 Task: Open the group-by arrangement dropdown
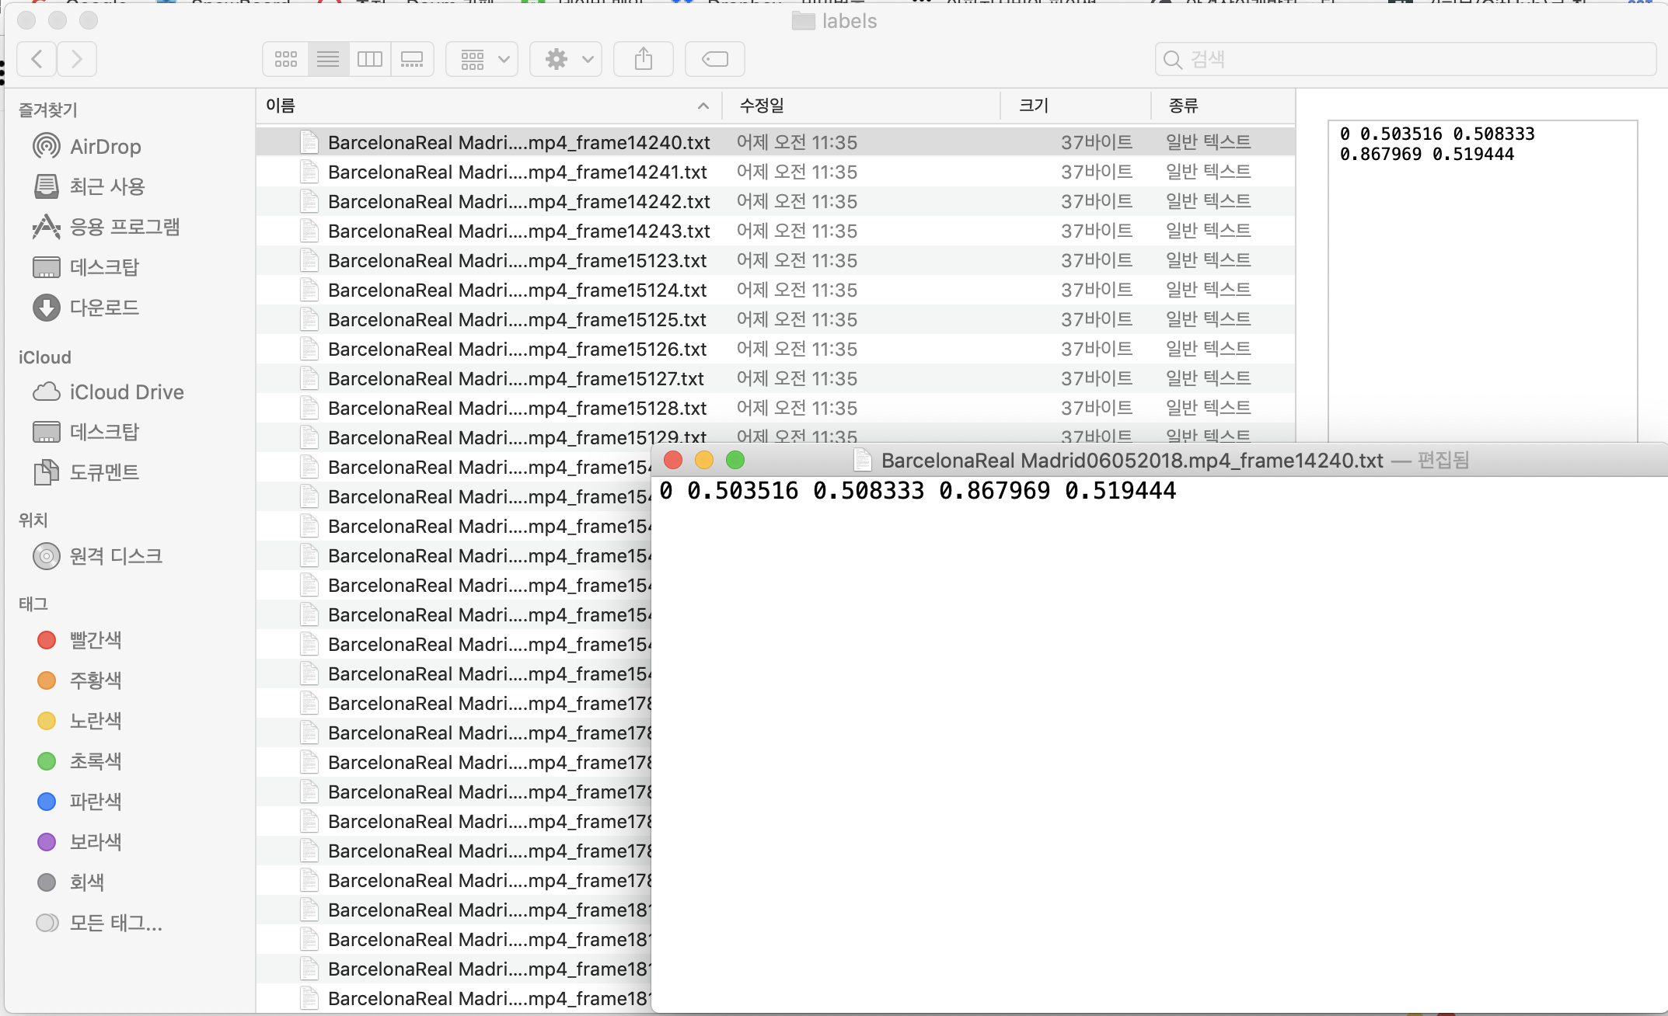482,60
